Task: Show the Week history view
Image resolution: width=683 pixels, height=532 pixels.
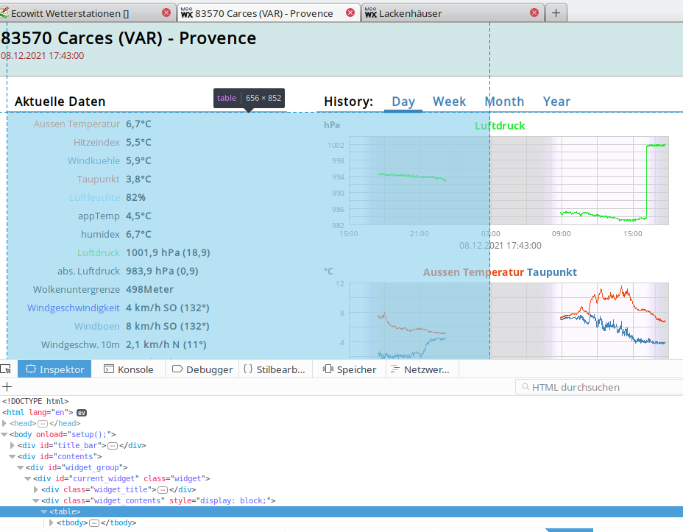Action: pos(449,102)
